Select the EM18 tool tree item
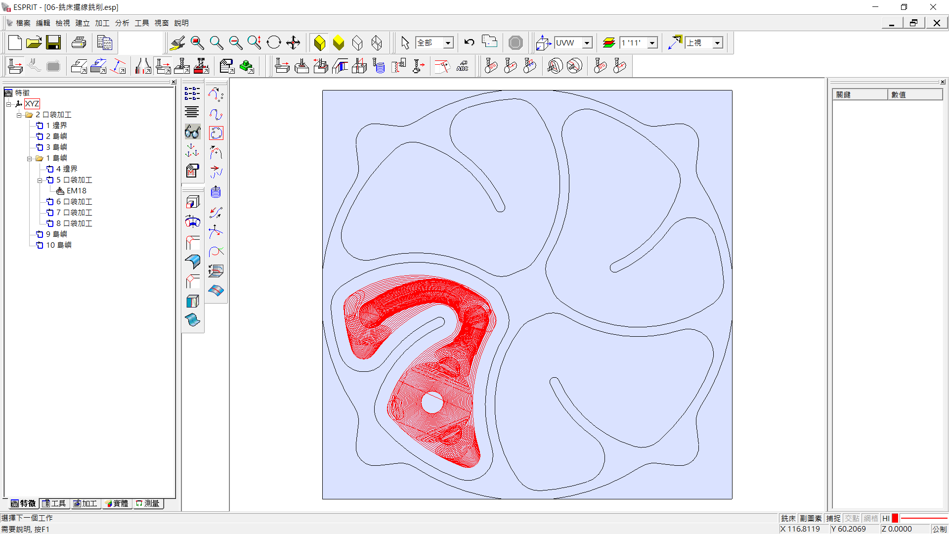 (x=76, y=191)
